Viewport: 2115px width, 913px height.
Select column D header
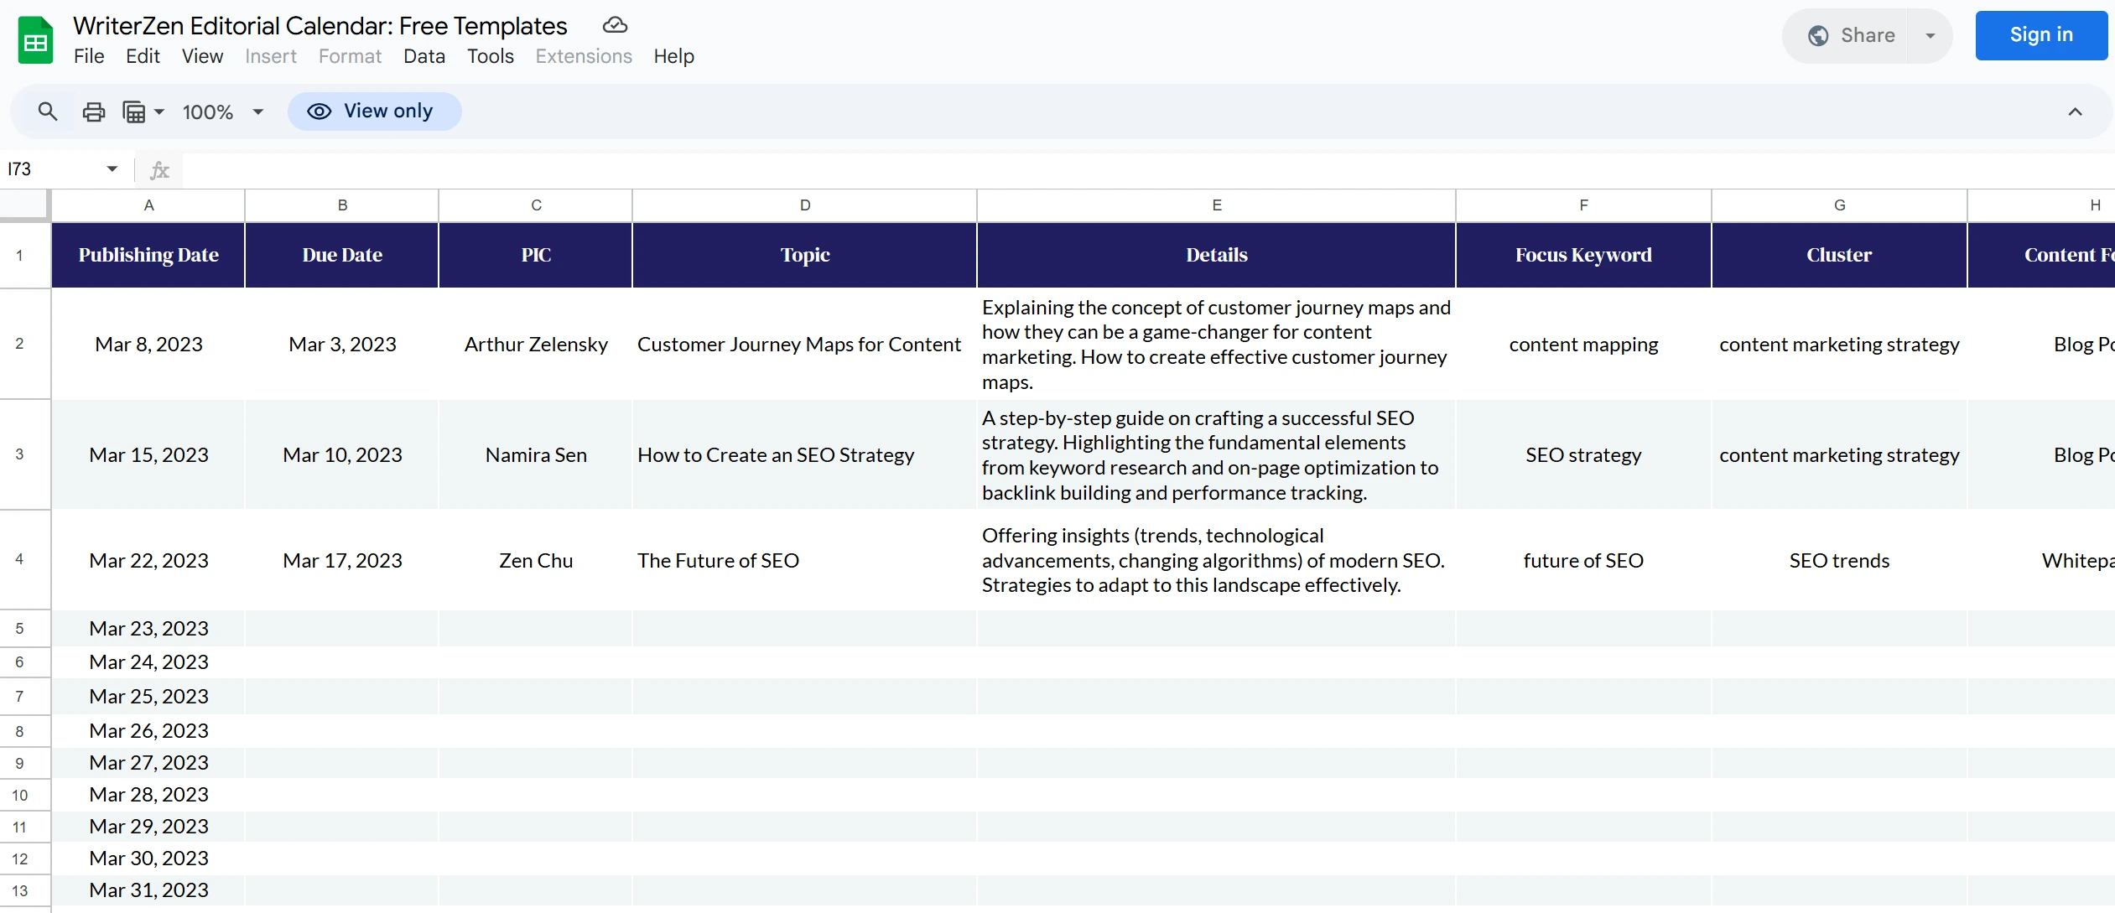coord(805,205)
